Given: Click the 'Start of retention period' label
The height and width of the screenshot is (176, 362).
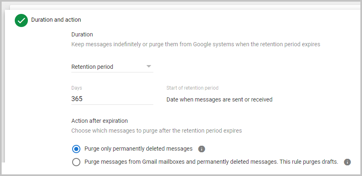Looking at the screenshot, I should click(192, 88).
